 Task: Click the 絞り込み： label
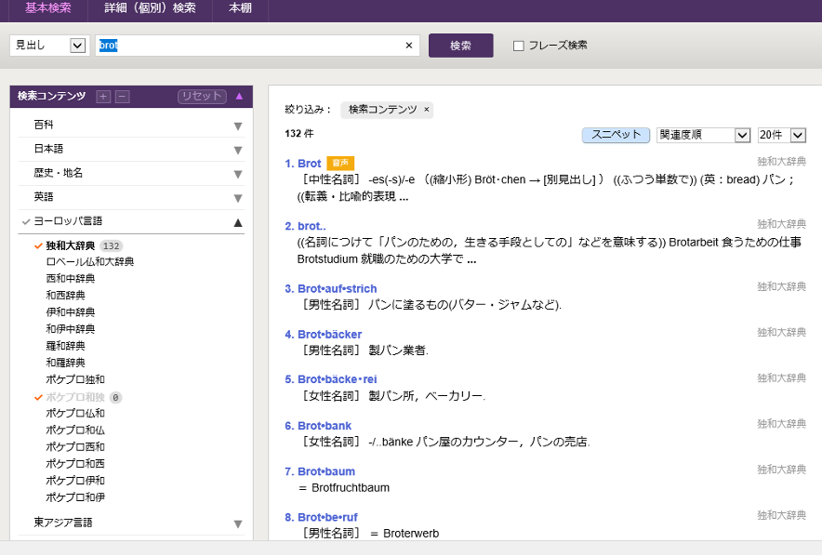tap(309, 110)
